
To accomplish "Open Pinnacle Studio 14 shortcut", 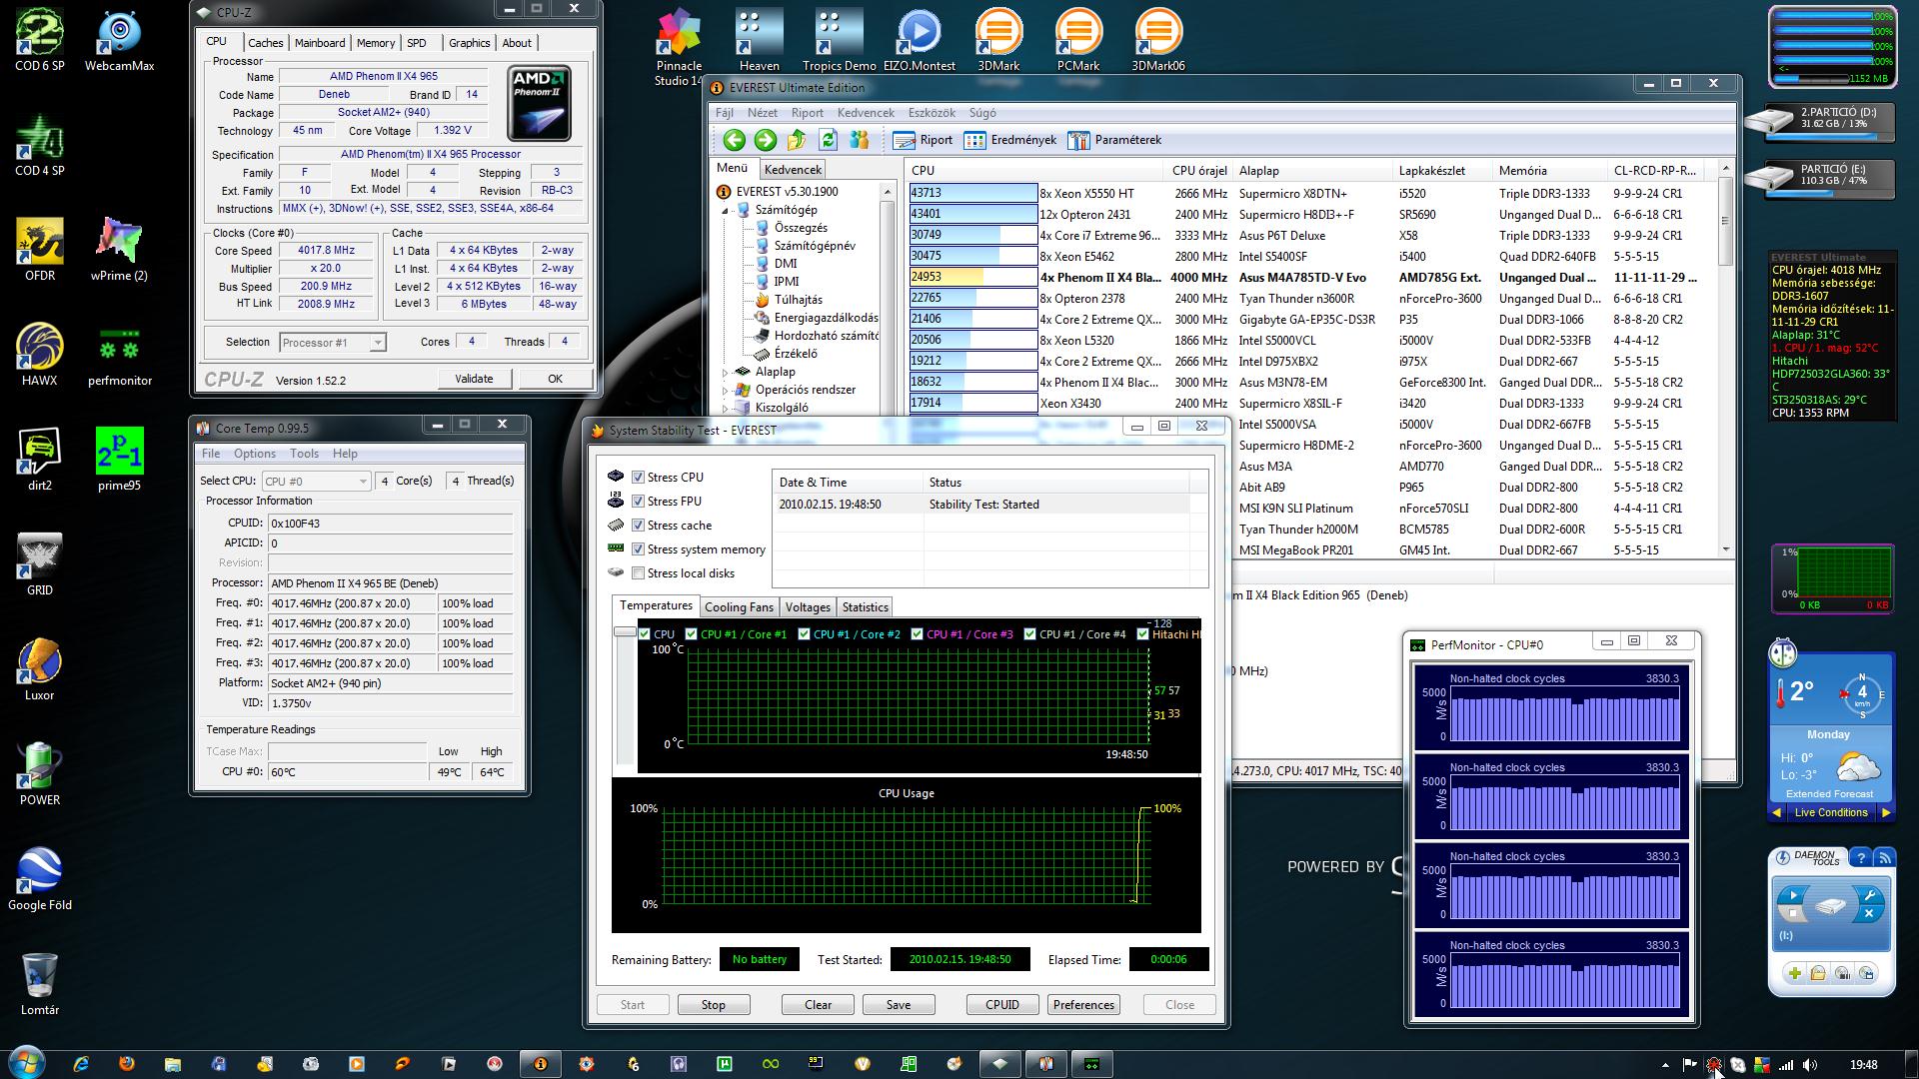I will tap(680, 47).
